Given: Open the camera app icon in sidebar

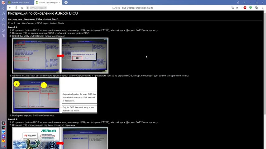Looking at the screenshot, I should [x=3, y=128].
